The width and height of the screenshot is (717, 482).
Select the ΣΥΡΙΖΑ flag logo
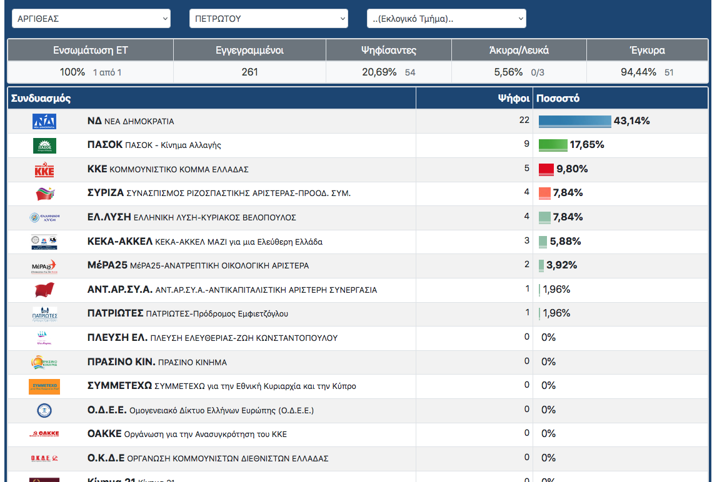pos(44,194)
